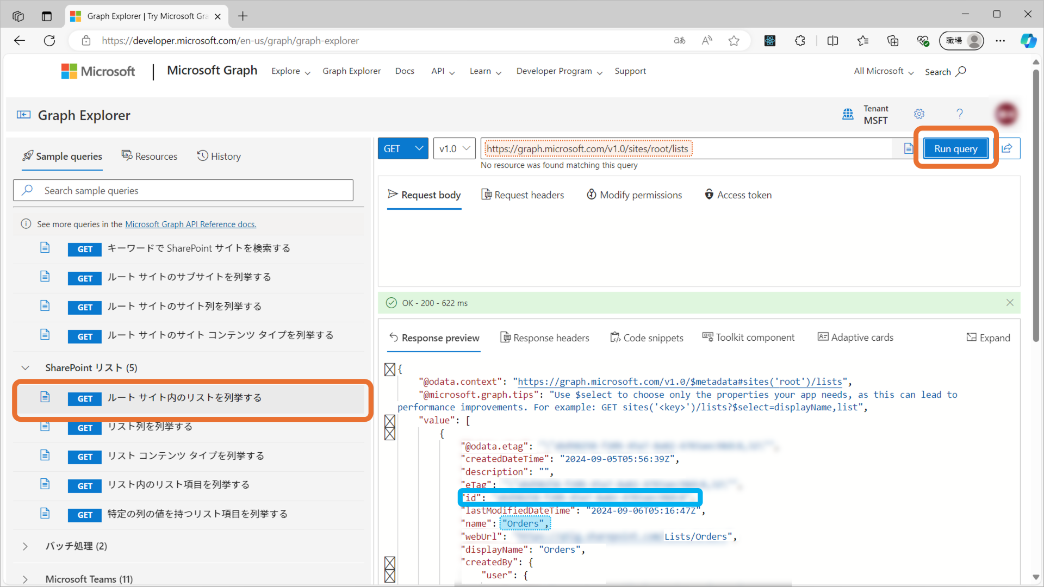
Task: Click the query URL input field
Action: click(x=686, y=148)
